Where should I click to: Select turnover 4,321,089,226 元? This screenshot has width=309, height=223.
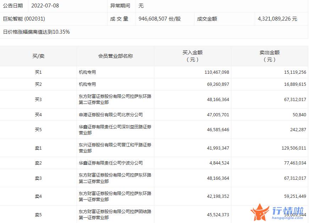tap(277, 19)
